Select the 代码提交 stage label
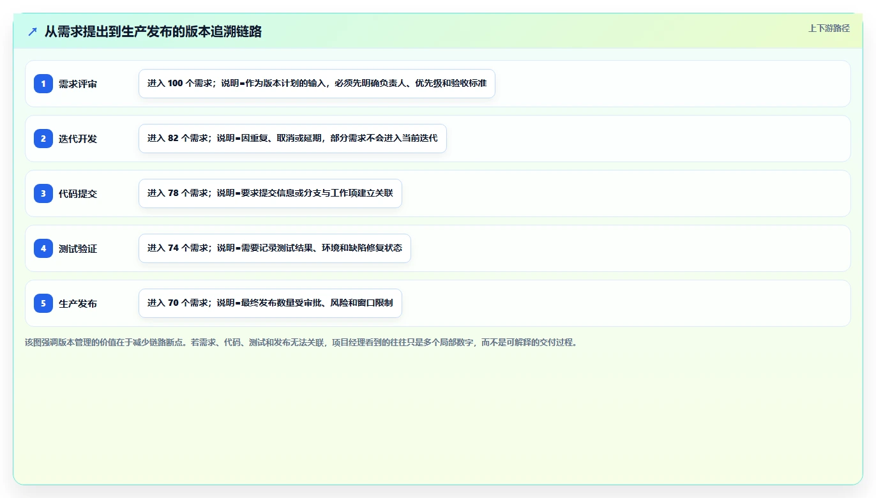 pyautogui.click(x=78, y=193)
